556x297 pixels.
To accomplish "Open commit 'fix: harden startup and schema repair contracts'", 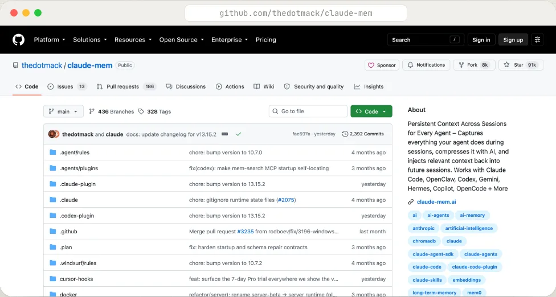I will click(248, 247).
